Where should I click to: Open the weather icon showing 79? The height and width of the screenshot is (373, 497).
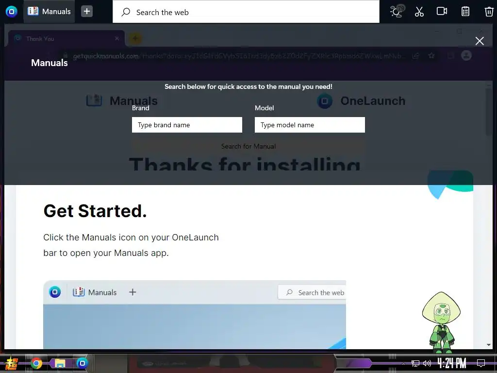pyautogui.click(x=397, y=11)
